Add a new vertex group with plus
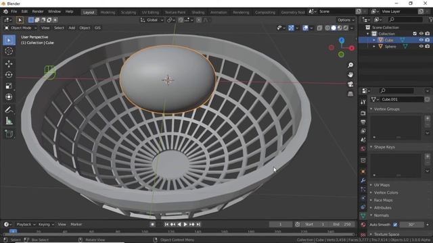Viewport: 433px width, 243px height. (x=428, y=119)
